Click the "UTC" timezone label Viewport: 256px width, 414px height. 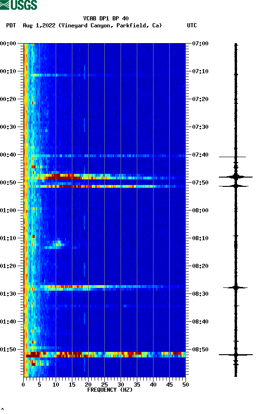(x=192, y=25)
